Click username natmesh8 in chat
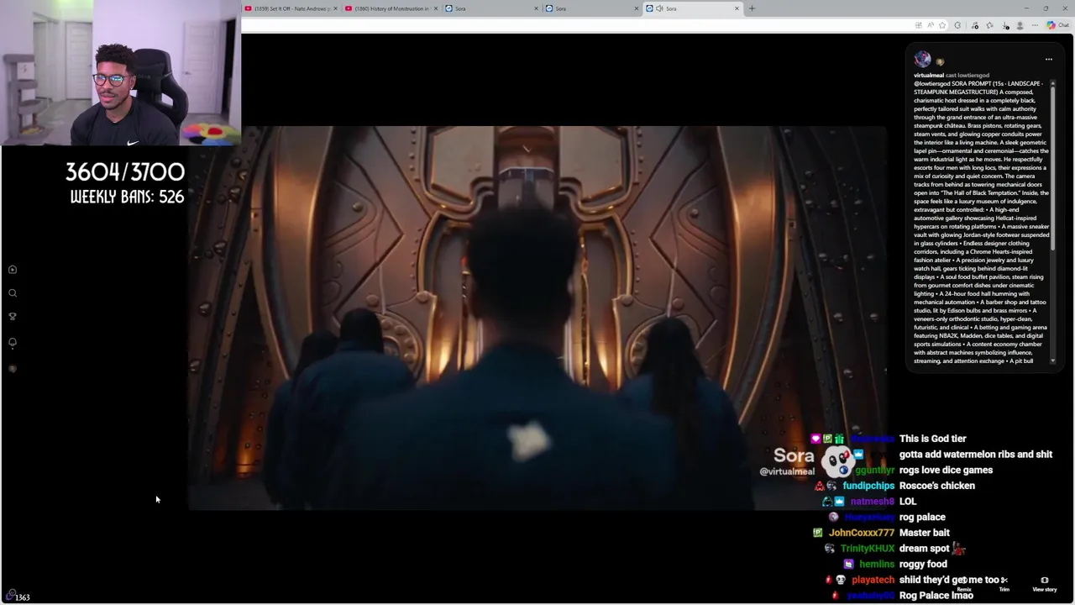1075x605 pixels. (x=872, y=502)
